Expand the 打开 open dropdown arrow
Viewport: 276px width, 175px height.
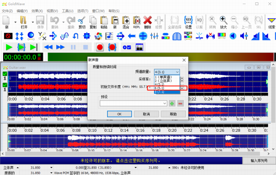[33, 22]
